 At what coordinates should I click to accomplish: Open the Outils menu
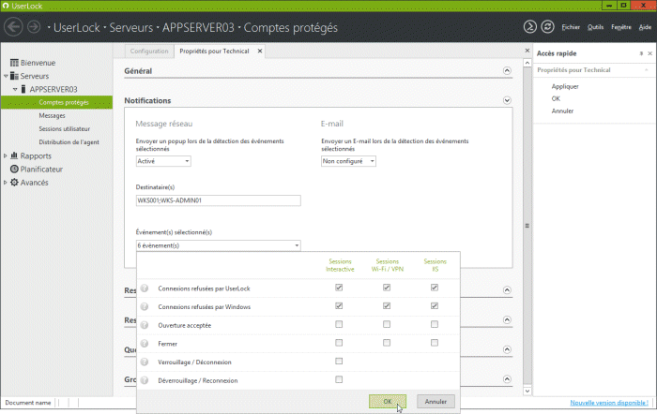pyautogui.click(x=595, y=27)
